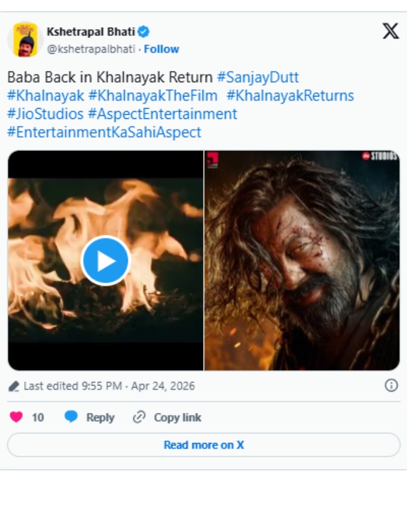Click the last edited timestamp
Viewport: 407px width, 513px height.
(x=109, y=386)
